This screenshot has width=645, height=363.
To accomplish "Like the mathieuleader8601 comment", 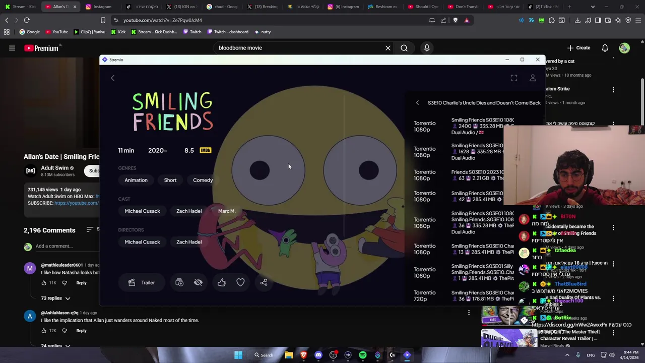I will coord(44,283).
